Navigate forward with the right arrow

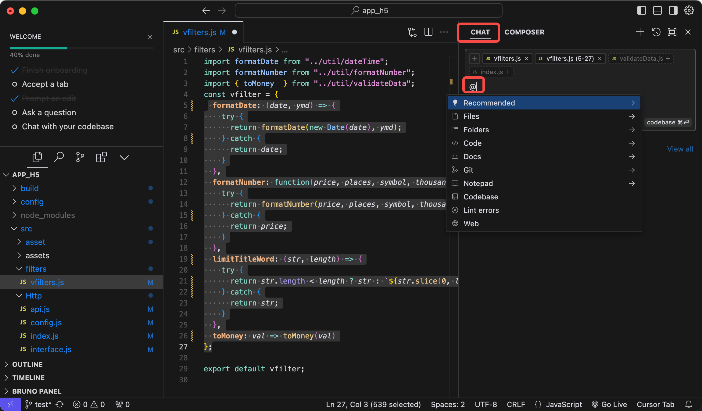click(222, 11)
